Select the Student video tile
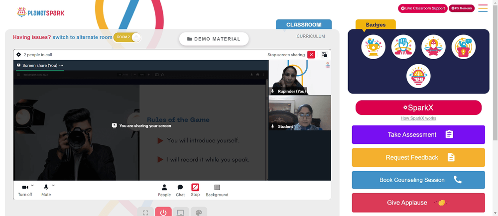The width and height of the screenshot is (498, 216). [x=299, y=113]
